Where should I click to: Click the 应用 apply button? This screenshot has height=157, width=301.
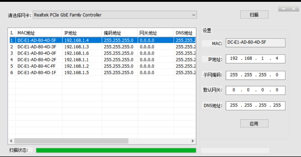coord(254,124)
